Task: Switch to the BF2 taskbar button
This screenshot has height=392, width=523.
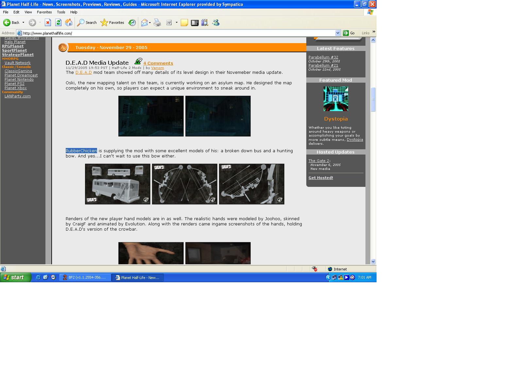Action: click(85, 277)
